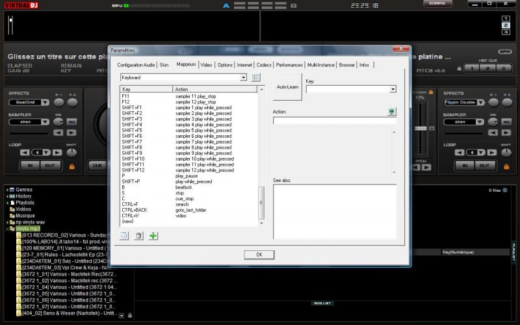Image resolution: width=520 pixels, height=325 pixels.
Task: Switch to the Skin tab
Action: [164, 65]
